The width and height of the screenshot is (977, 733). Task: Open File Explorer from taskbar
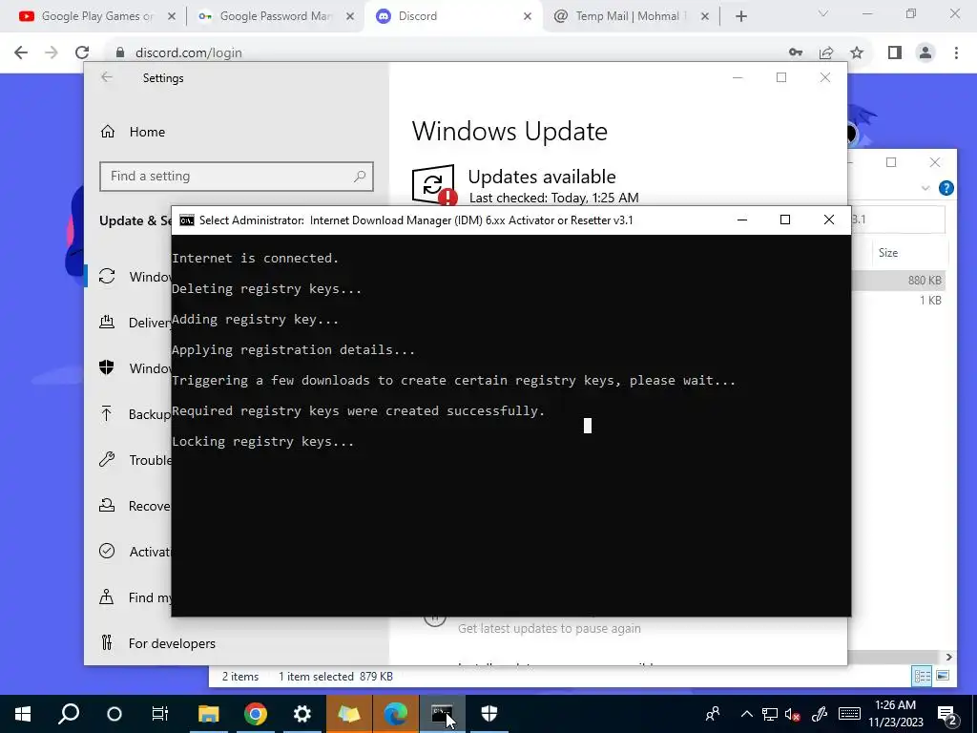209,714
